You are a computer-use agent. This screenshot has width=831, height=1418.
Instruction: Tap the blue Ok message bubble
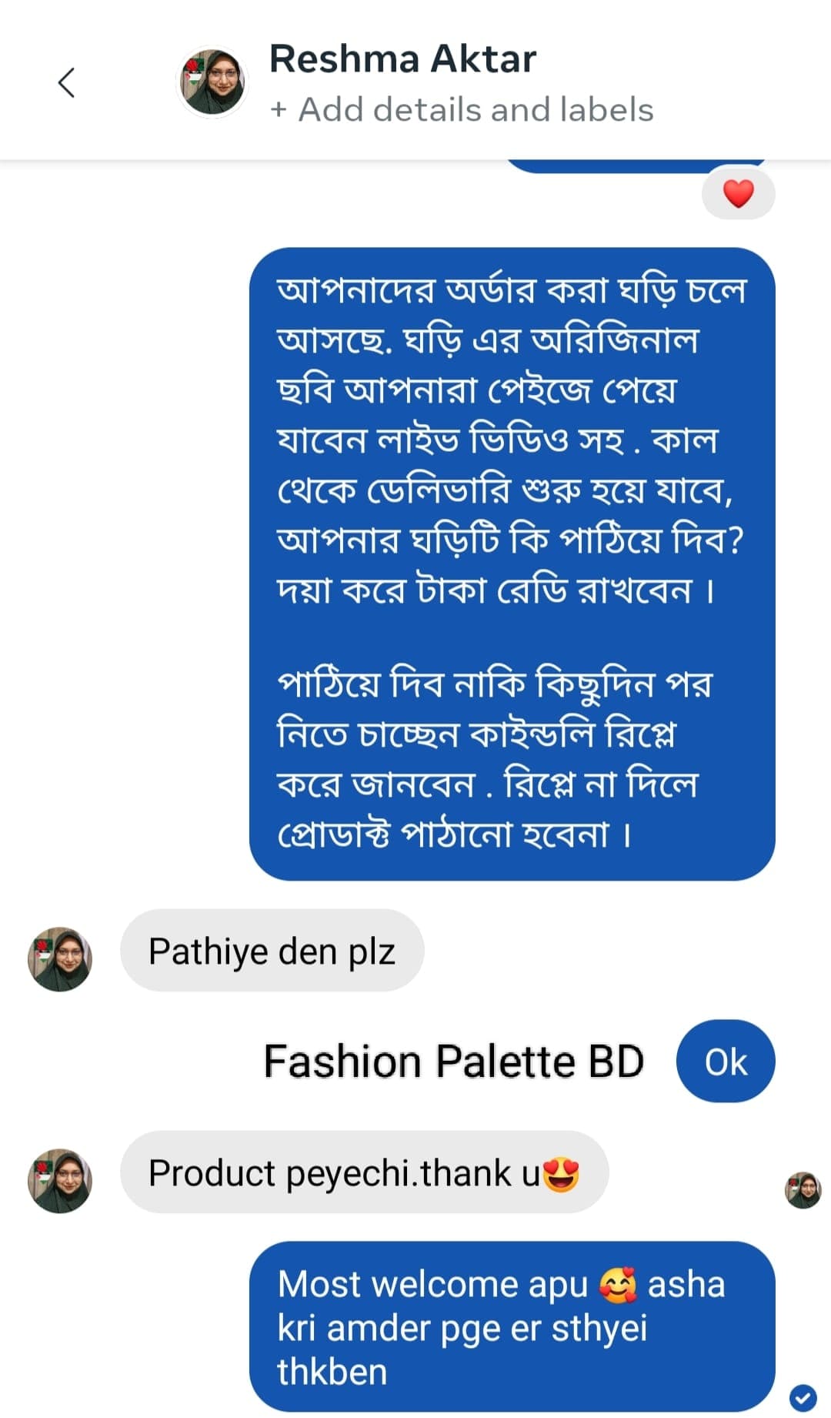click(x=725, y=1062)
